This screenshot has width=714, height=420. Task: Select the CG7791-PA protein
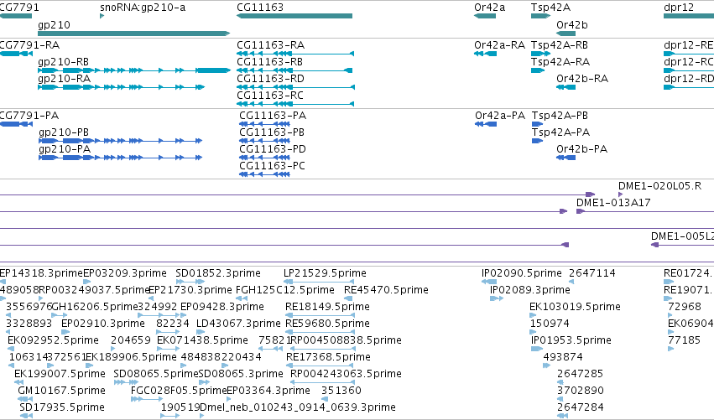[17, 124]
